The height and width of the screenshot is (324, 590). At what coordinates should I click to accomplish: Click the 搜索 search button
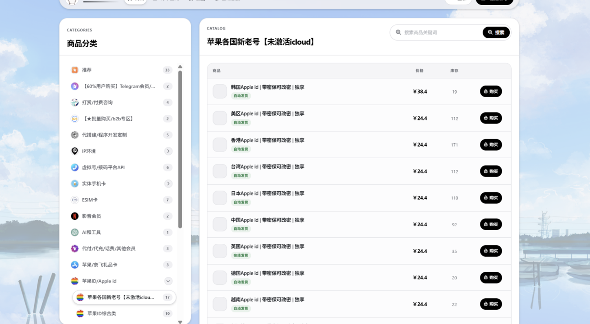pos(496,32)
